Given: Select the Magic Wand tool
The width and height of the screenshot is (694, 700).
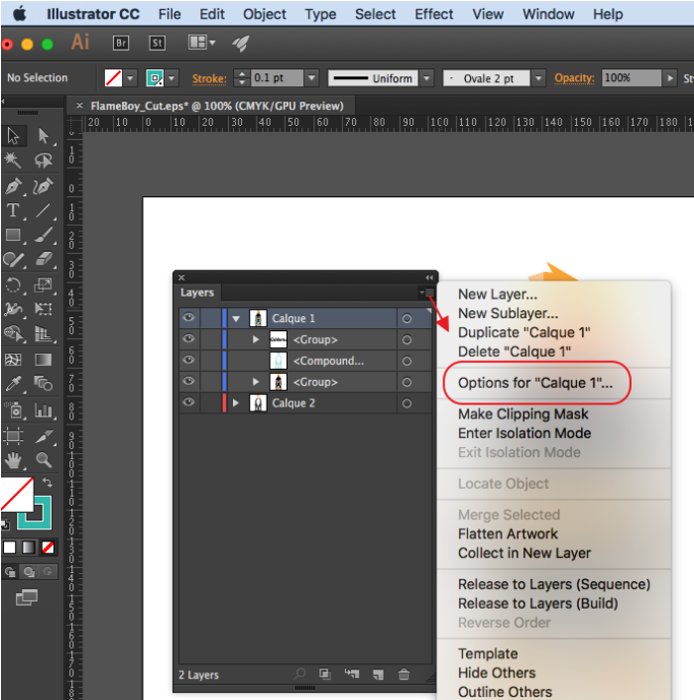Looking at the screenshot, I should point(14,161).
